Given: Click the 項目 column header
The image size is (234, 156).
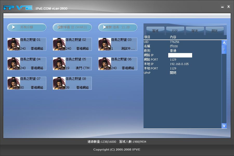Looking at the screenshot, I should pyautogui.click(x=147, y=37).
